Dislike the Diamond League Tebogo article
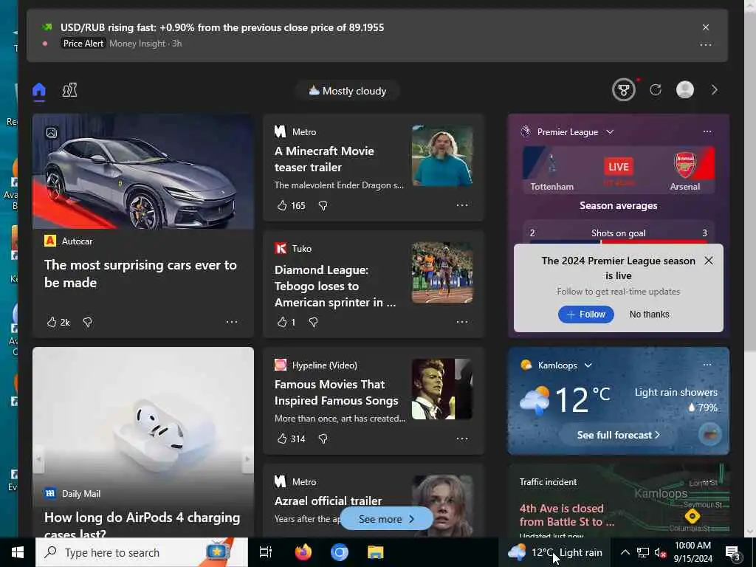This screenshot has width=756, height=567. (313, 322)
